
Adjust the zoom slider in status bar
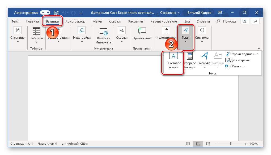click(x=231, y=144)
